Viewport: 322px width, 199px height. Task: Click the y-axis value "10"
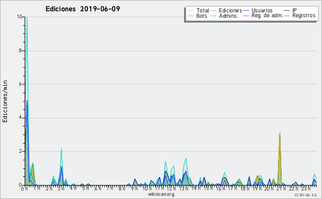coord(19,17)
